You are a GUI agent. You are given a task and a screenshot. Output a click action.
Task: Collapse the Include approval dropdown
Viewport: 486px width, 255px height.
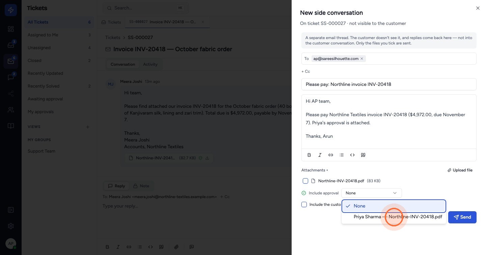[372, 193]
